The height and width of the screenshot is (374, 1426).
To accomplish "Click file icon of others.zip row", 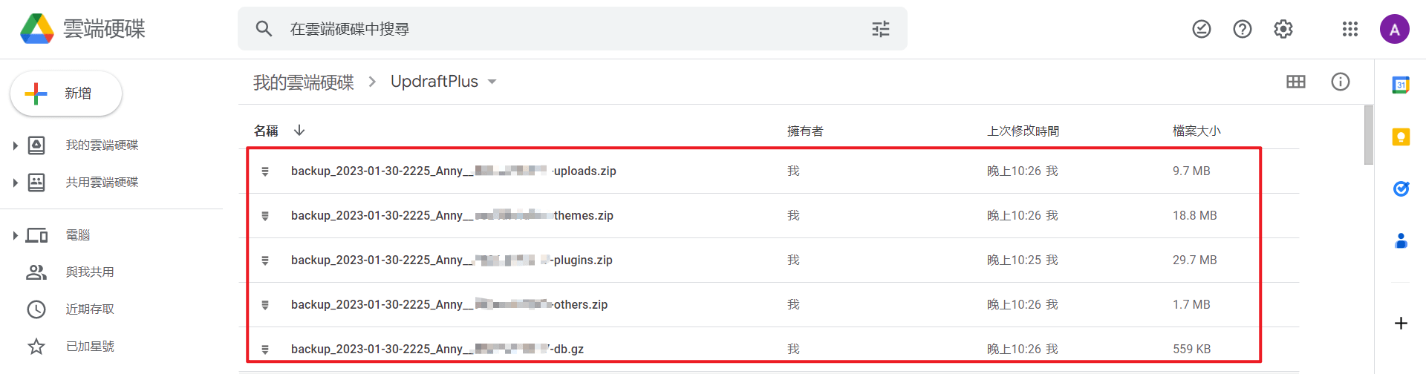I will [265, 305].
